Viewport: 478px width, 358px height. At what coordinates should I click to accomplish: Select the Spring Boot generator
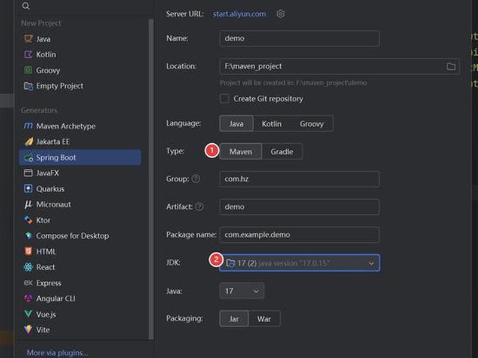80,158
